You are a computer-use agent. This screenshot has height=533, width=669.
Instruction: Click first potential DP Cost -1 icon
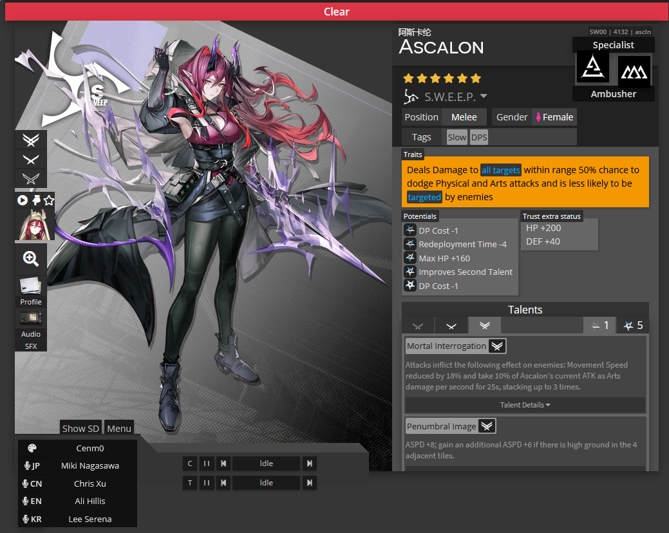[x=410, y=230]
